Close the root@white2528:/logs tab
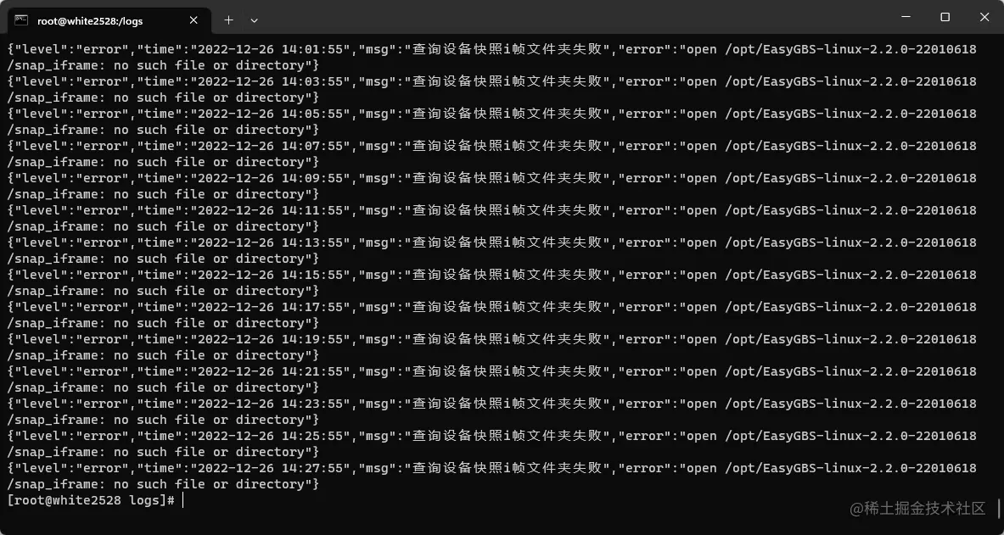Image resolution: width=1004 pixels, height=535 pixels. 194,20
